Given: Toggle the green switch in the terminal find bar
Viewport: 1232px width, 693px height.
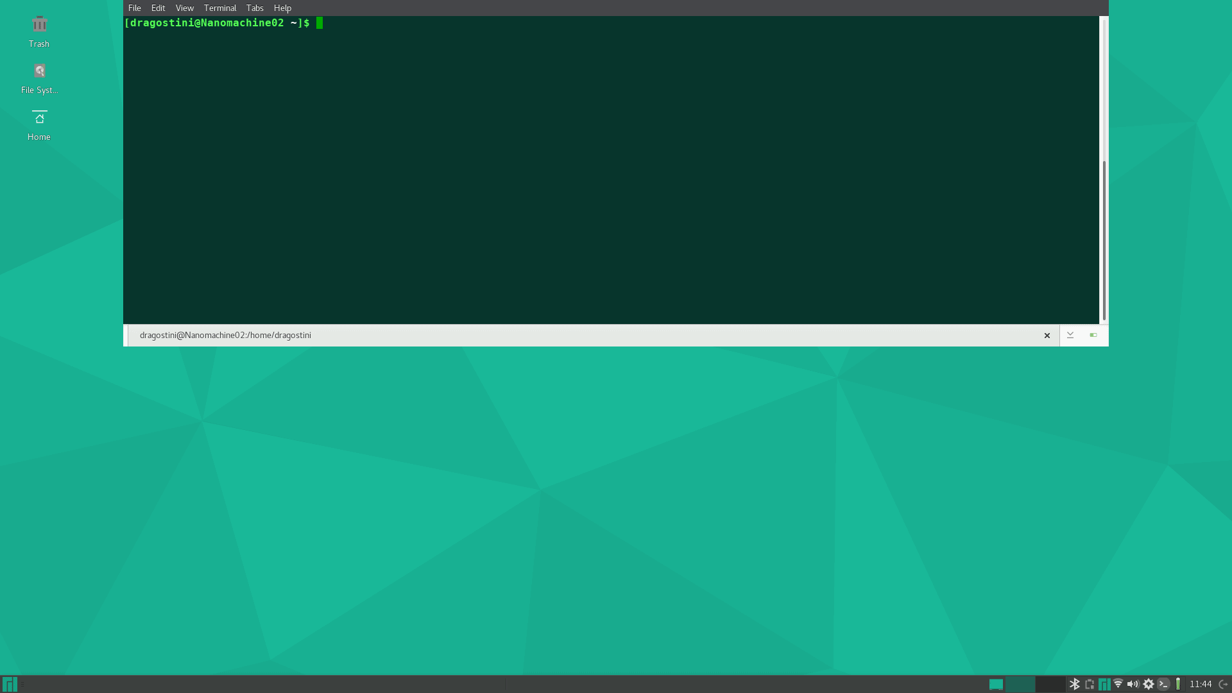Looking at the screenshot, I should tap(1093, 335).
